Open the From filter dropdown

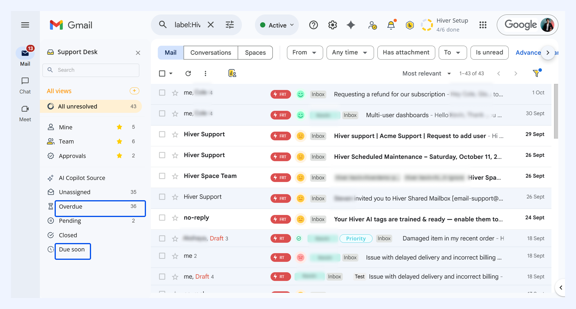click(305, 53)
